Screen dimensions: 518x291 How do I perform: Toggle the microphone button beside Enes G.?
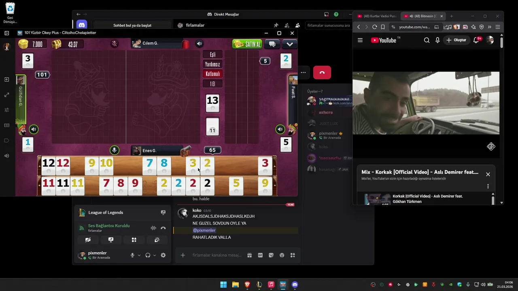coord(115,150)
